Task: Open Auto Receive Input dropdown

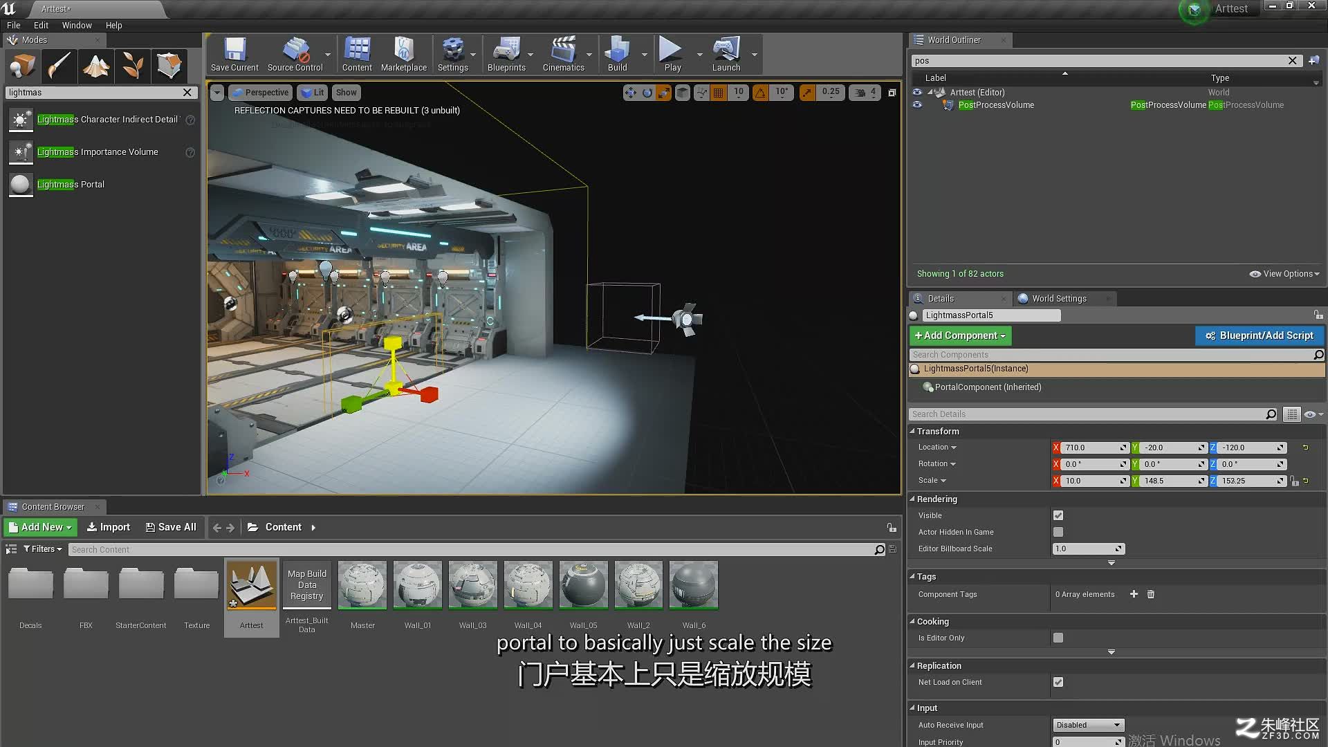Action: [x=1088, y=726]
